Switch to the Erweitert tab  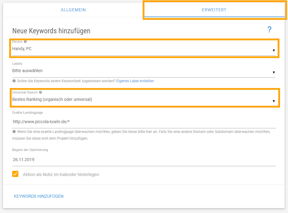pyautogui.click(x=214, y=10)
